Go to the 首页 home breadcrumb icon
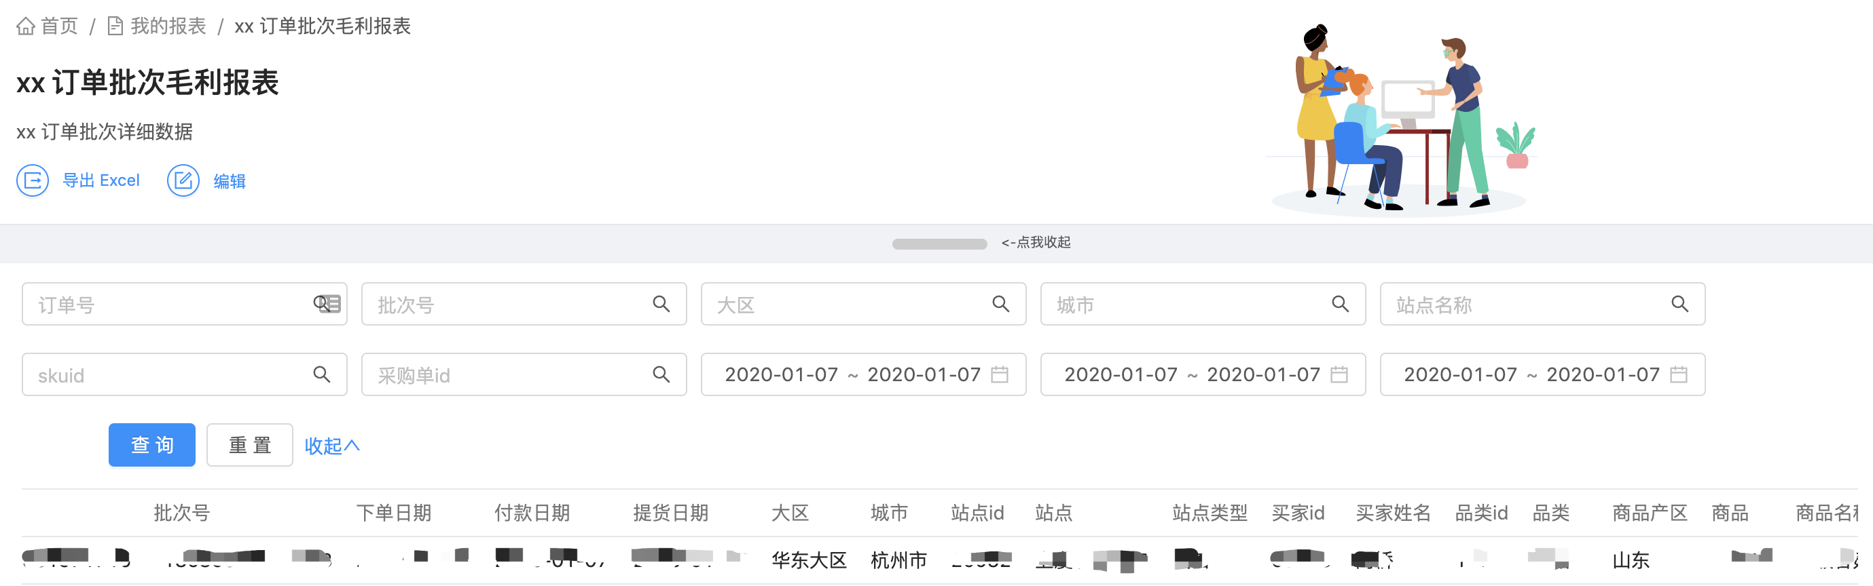1873x586 pixels. (25, 27)
